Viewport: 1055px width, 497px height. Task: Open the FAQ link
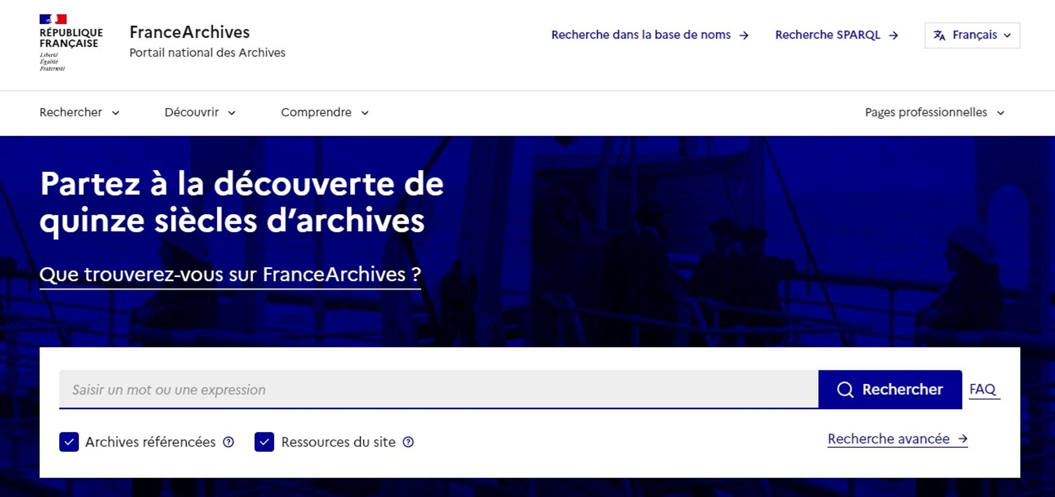[983, 389]
